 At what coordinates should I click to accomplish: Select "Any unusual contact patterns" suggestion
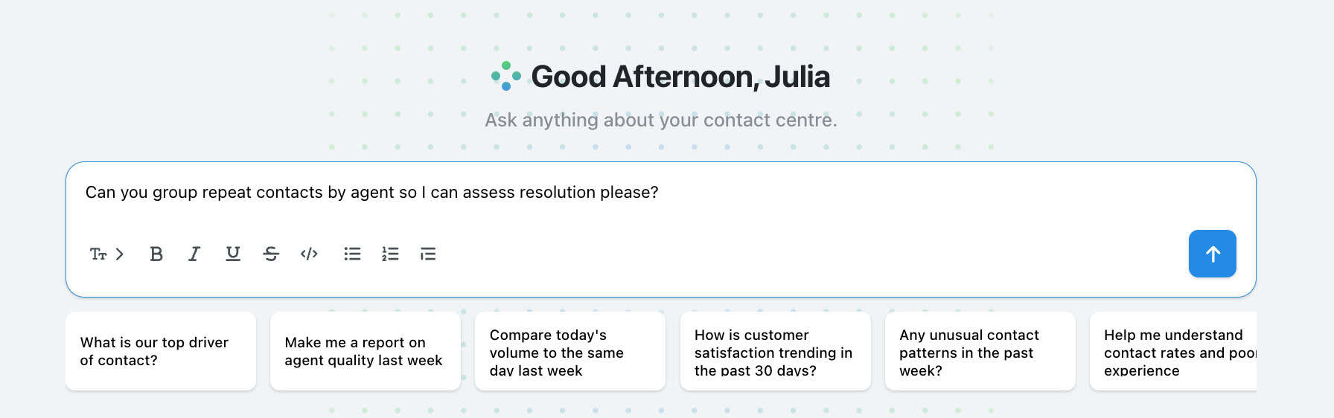[x=980, y=351]
